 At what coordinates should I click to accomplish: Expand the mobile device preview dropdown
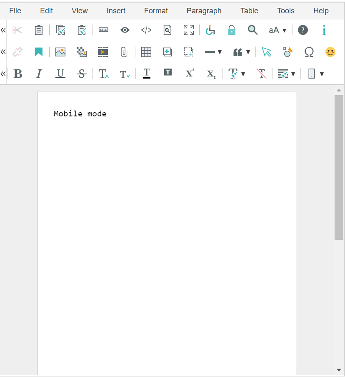click(316, 74)
